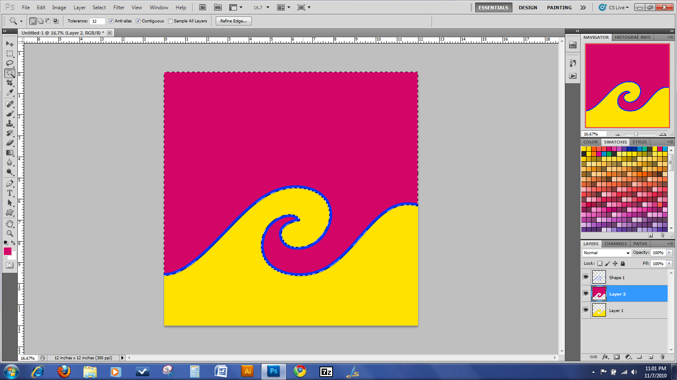
Task: Launch Adobe Bridge from the top bar
Action: [x=203, y=8]
